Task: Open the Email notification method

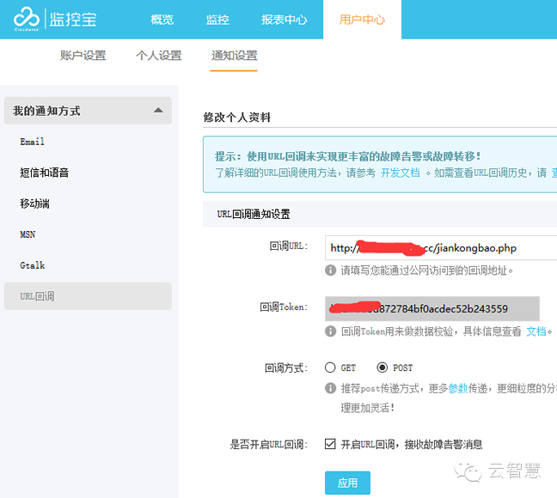Action: [x=33, y=142]
